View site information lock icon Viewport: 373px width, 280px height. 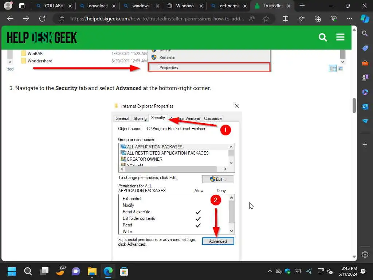click(x=62, y=19)
